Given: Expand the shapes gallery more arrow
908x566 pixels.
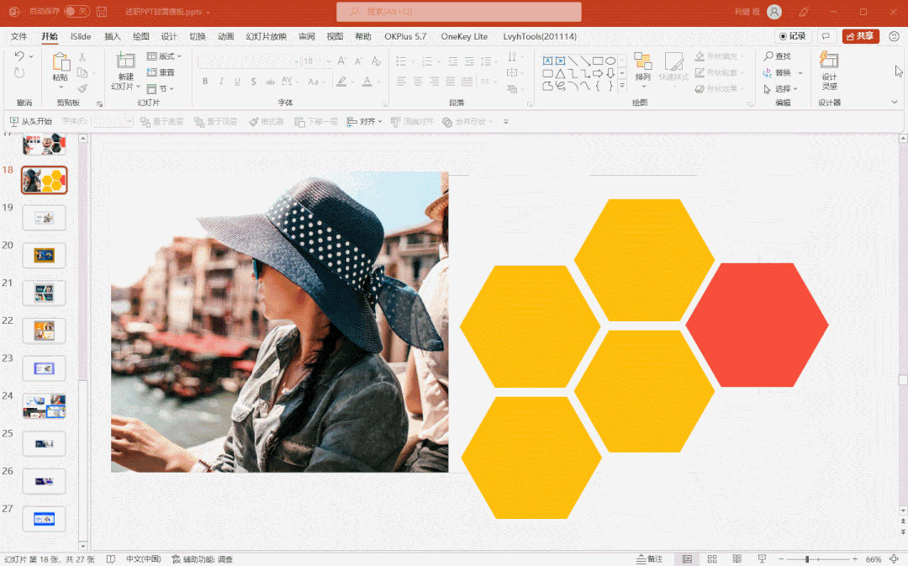Looking at the screenshot, I should pos(622,86).
